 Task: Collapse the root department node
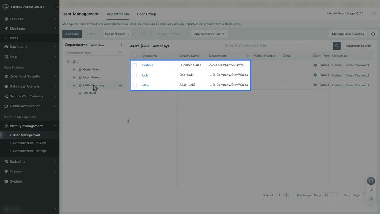pos(68,62)
